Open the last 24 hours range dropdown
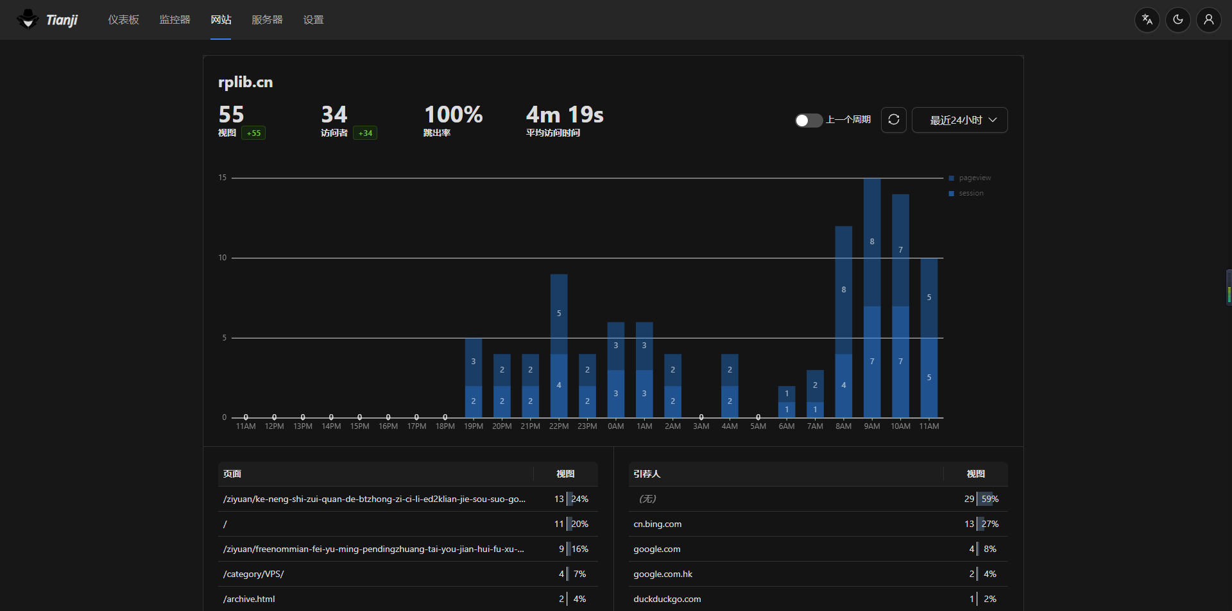1232x611 pixels. (959, 121)
